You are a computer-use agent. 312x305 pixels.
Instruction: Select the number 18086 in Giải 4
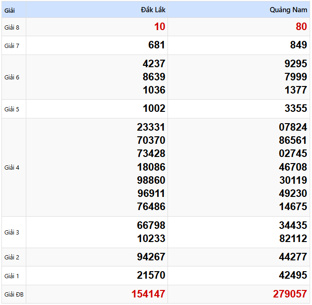[151, 167]
